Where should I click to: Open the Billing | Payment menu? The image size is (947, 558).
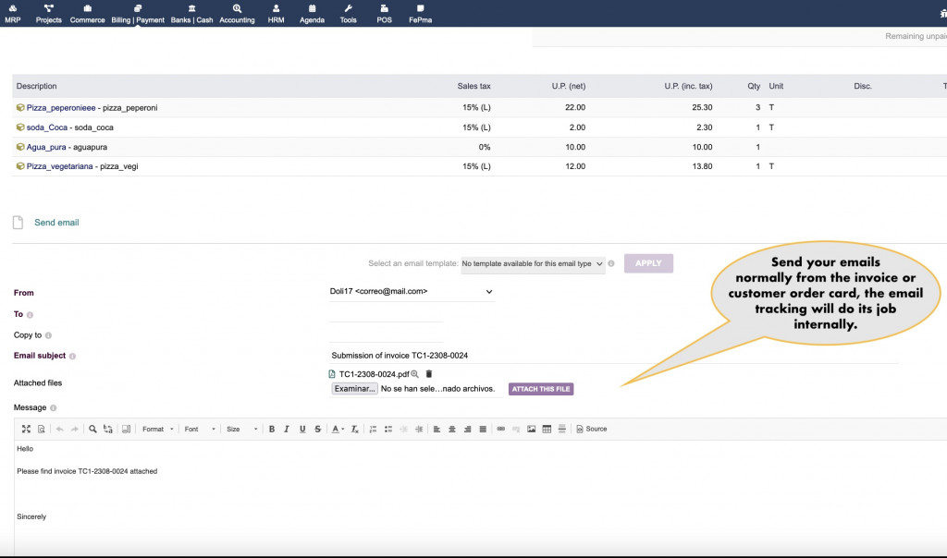[x=137, y=14]
